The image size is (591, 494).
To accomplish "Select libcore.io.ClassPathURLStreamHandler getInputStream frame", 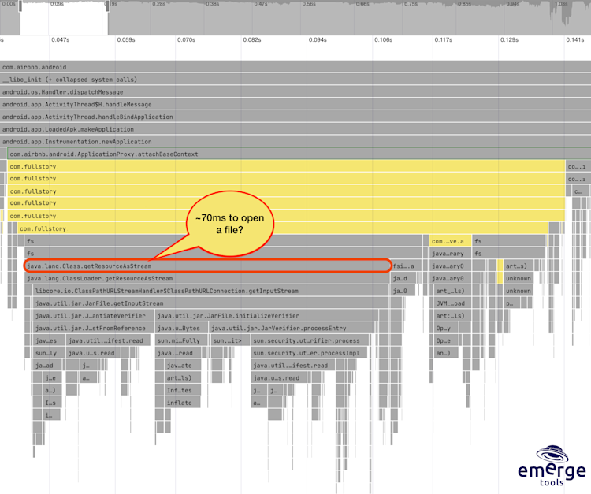I will [210, 291].
